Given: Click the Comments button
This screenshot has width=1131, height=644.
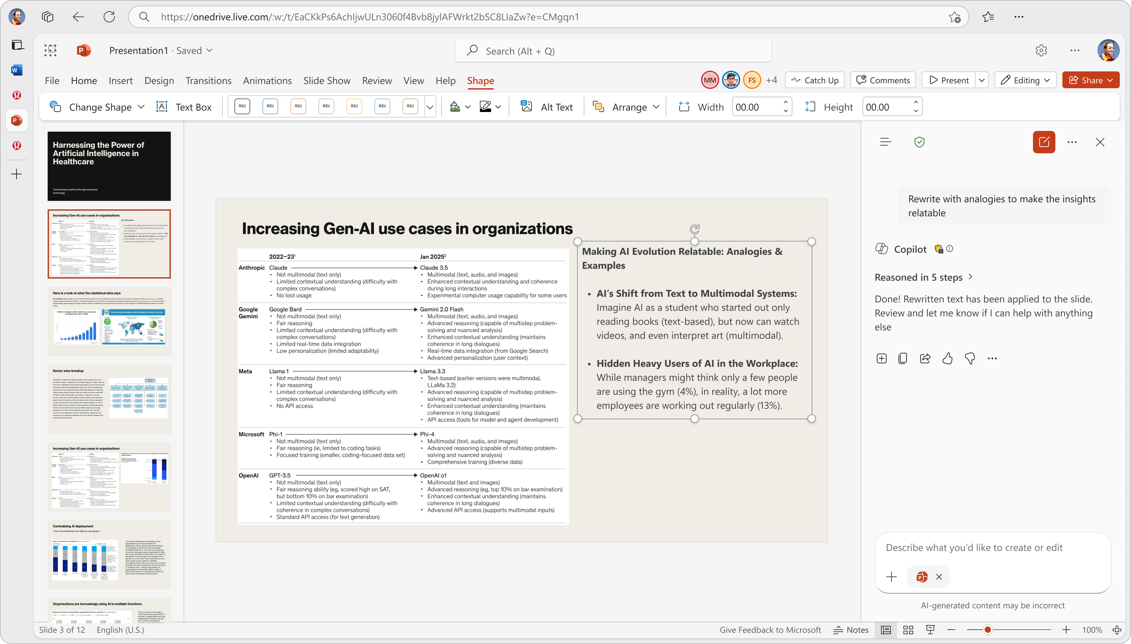Looking at the screenshot, I should [883, 80].
